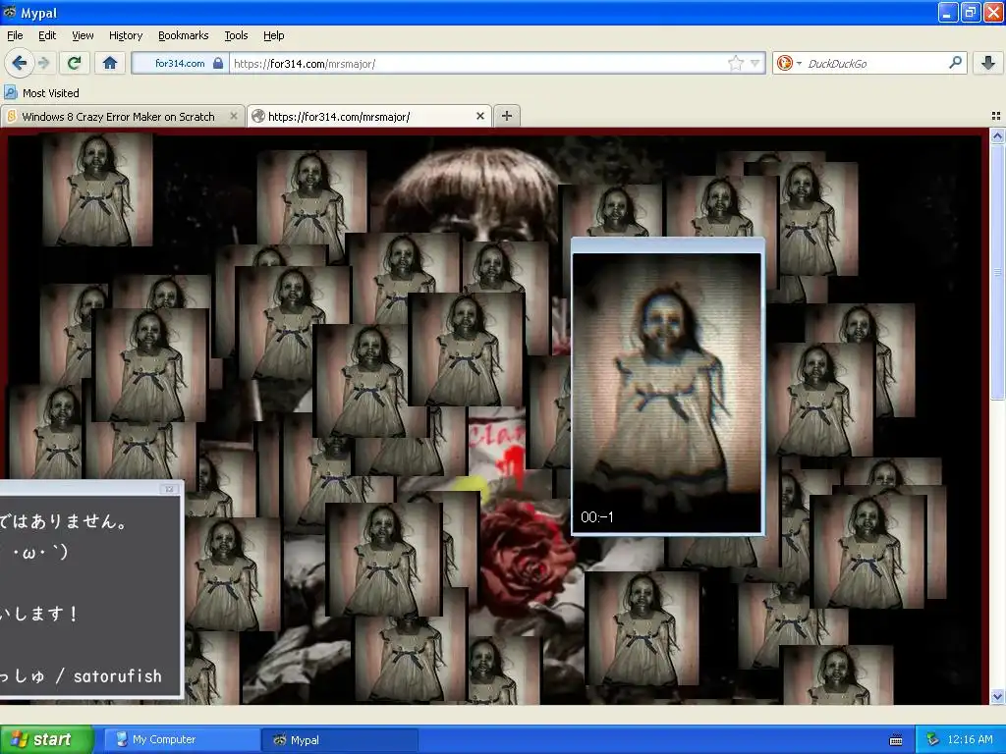Open the Windows Start menu
This screenshot has height=754, width=1006.
[46, 740]
